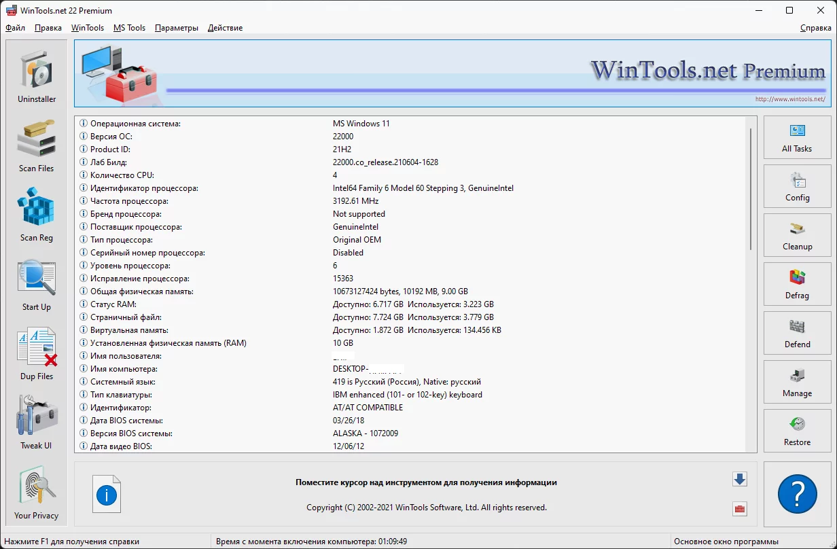Select the 'ALASKA - 1072009' value
This screenshot has height=549, width=837.
click(366, 433)
